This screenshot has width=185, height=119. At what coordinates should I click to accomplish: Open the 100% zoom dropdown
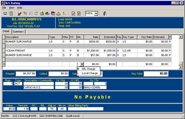96,14
